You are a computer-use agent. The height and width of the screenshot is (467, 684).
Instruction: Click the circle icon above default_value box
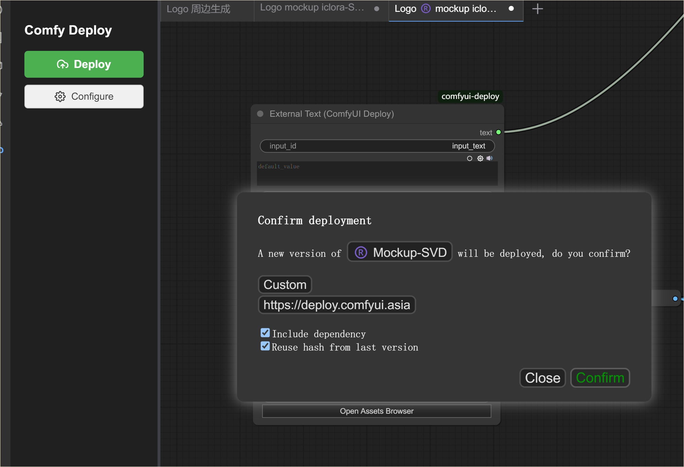(470, 159)
